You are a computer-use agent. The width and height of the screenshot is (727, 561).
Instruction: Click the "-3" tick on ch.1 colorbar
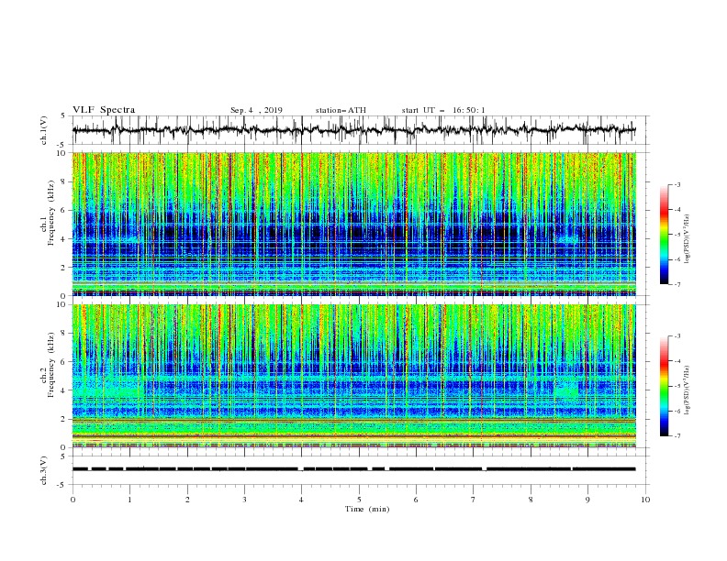click(677, 184)
